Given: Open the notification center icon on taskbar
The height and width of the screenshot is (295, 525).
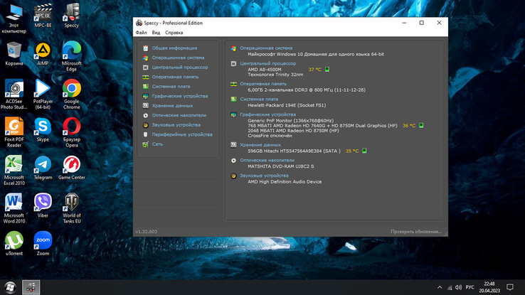Looking at the screenshot, I should tap(510, 287).
